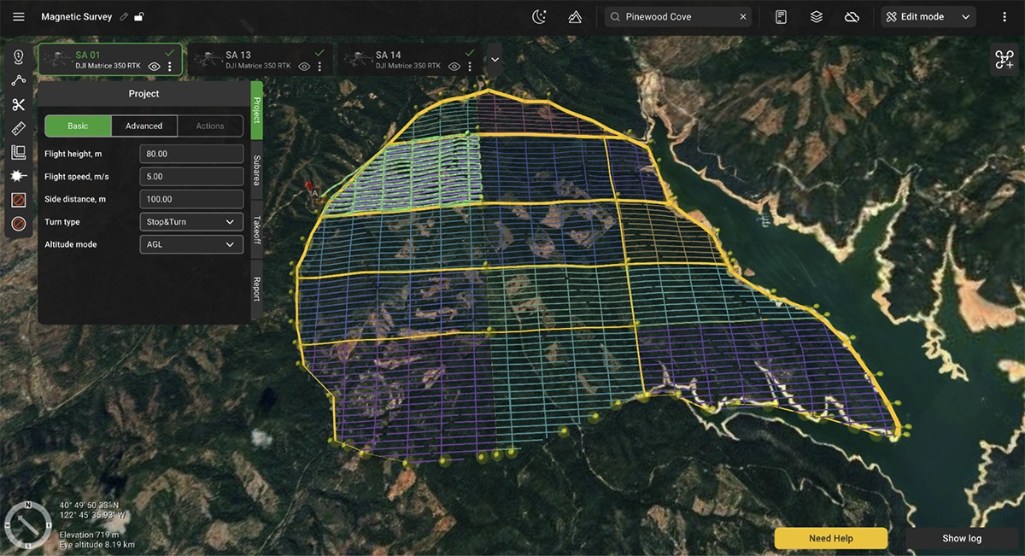Select the circular no-fly zone tool

(18, 224)
